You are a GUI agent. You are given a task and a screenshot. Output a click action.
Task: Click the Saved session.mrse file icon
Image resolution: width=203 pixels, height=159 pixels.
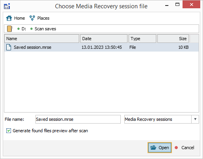[x=9, y=47]
